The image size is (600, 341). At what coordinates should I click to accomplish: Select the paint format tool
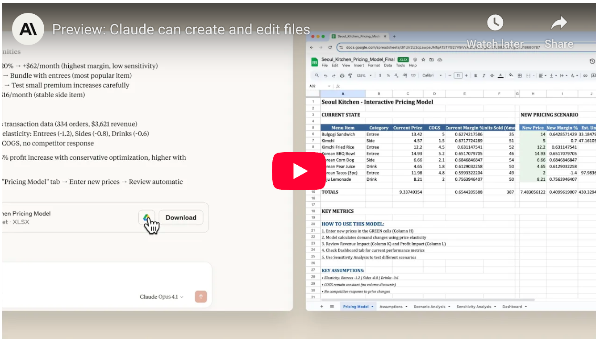pos(350,75)
